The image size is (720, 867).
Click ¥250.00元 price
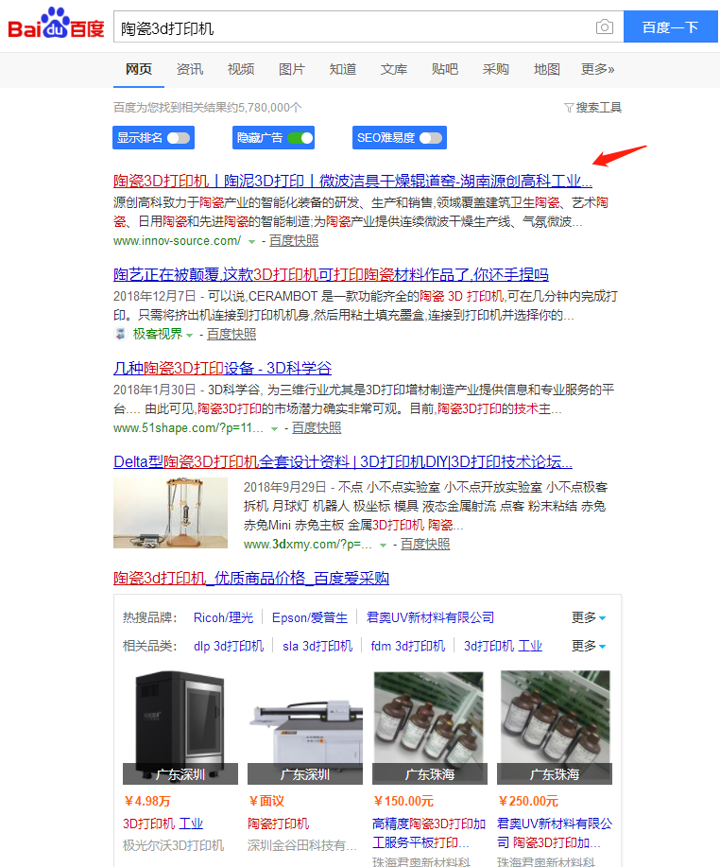[528, 801]
